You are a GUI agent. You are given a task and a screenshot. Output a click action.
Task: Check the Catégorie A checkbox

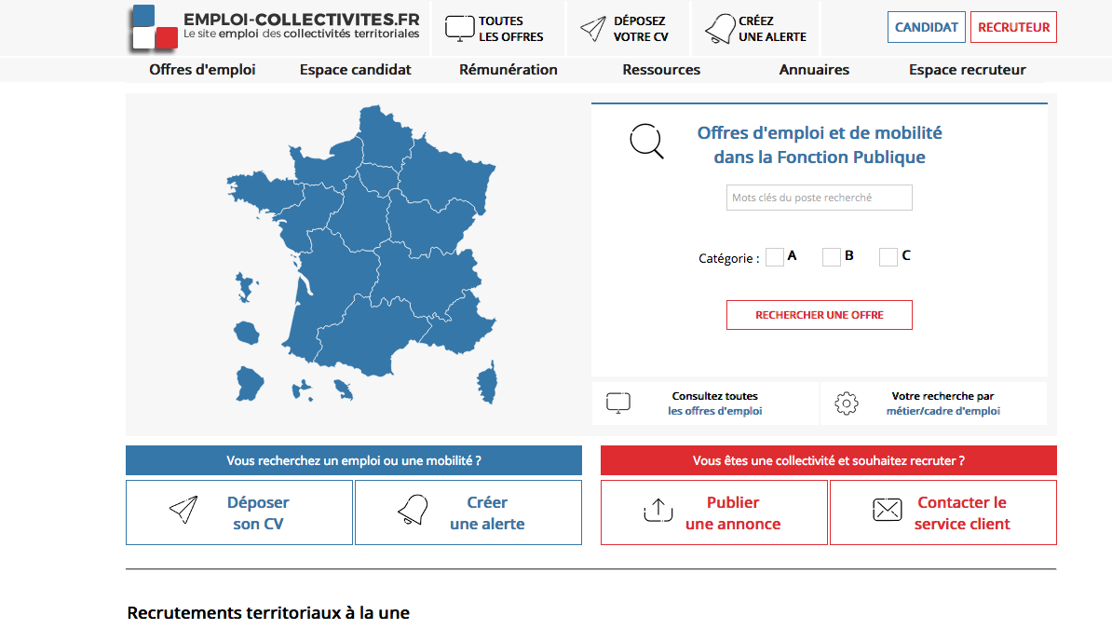(x=775, y=257)
